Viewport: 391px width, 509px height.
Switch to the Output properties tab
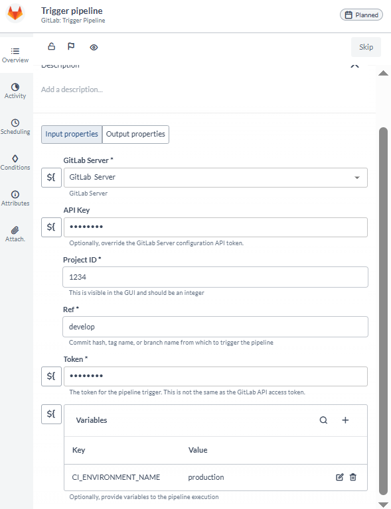click(135, 135)
